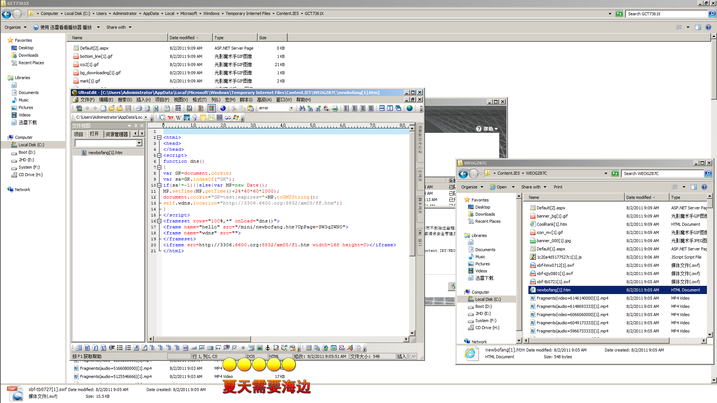
Task: Click the WEOGZ87C file list horizontal scrollbar
Action: click(615, 340)
